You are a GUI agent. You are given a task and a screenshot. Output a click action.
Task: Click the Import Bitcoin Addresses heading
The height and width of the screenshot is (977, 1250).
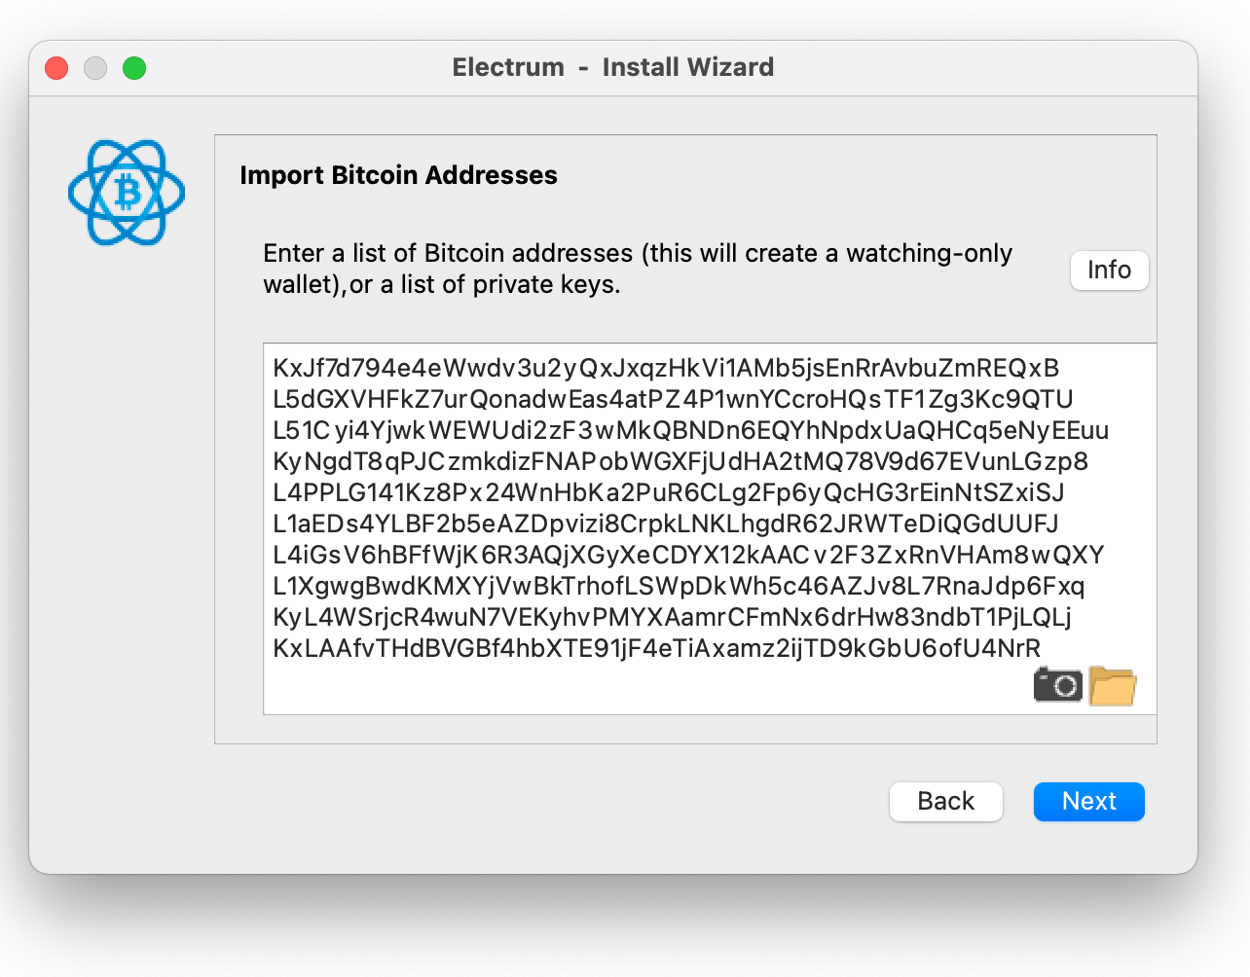coord(398,175)
